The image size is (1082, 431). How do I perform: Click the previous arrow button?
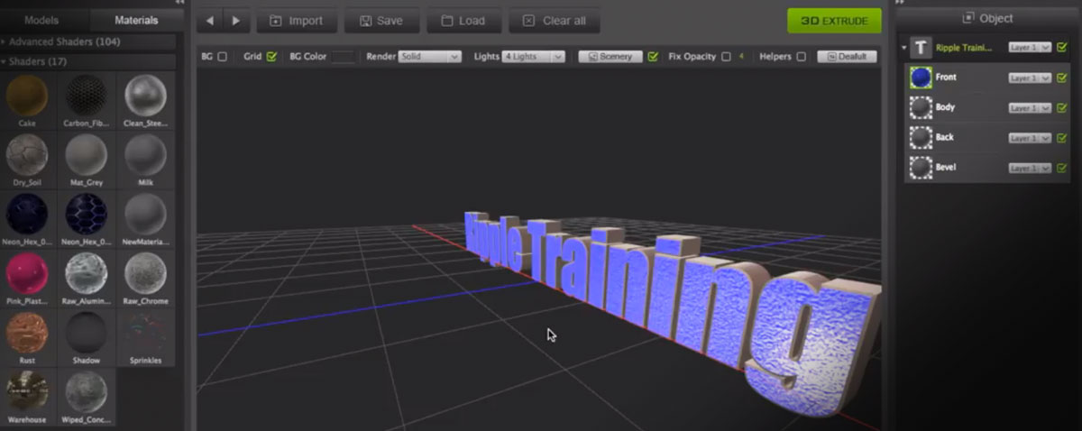(210, 21)
